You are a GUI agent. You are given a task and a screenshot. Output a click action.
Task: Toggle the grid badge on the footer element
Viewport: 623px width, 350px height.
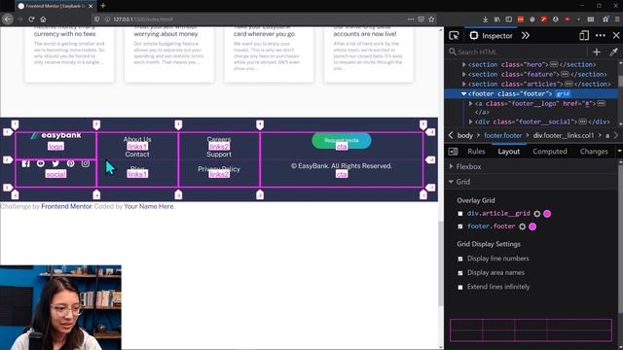[563, 94]
